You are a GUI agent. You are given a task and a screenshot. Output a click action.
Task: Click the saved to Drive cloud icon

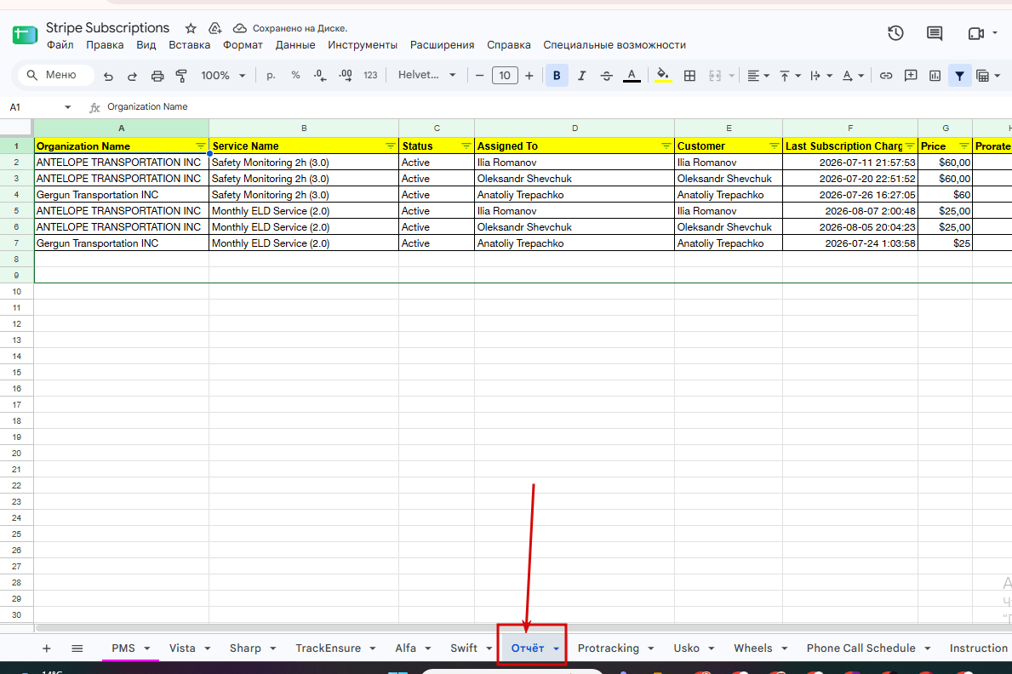pos(239,28)
